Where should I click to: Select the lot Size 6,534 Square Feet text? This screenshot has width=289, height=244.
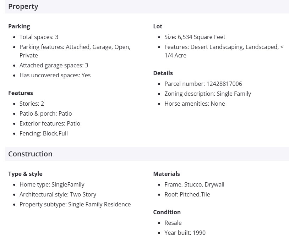(195, 37)
